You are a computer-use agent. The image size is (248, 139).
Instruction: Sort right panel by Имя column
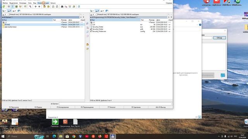pos(115,20)
